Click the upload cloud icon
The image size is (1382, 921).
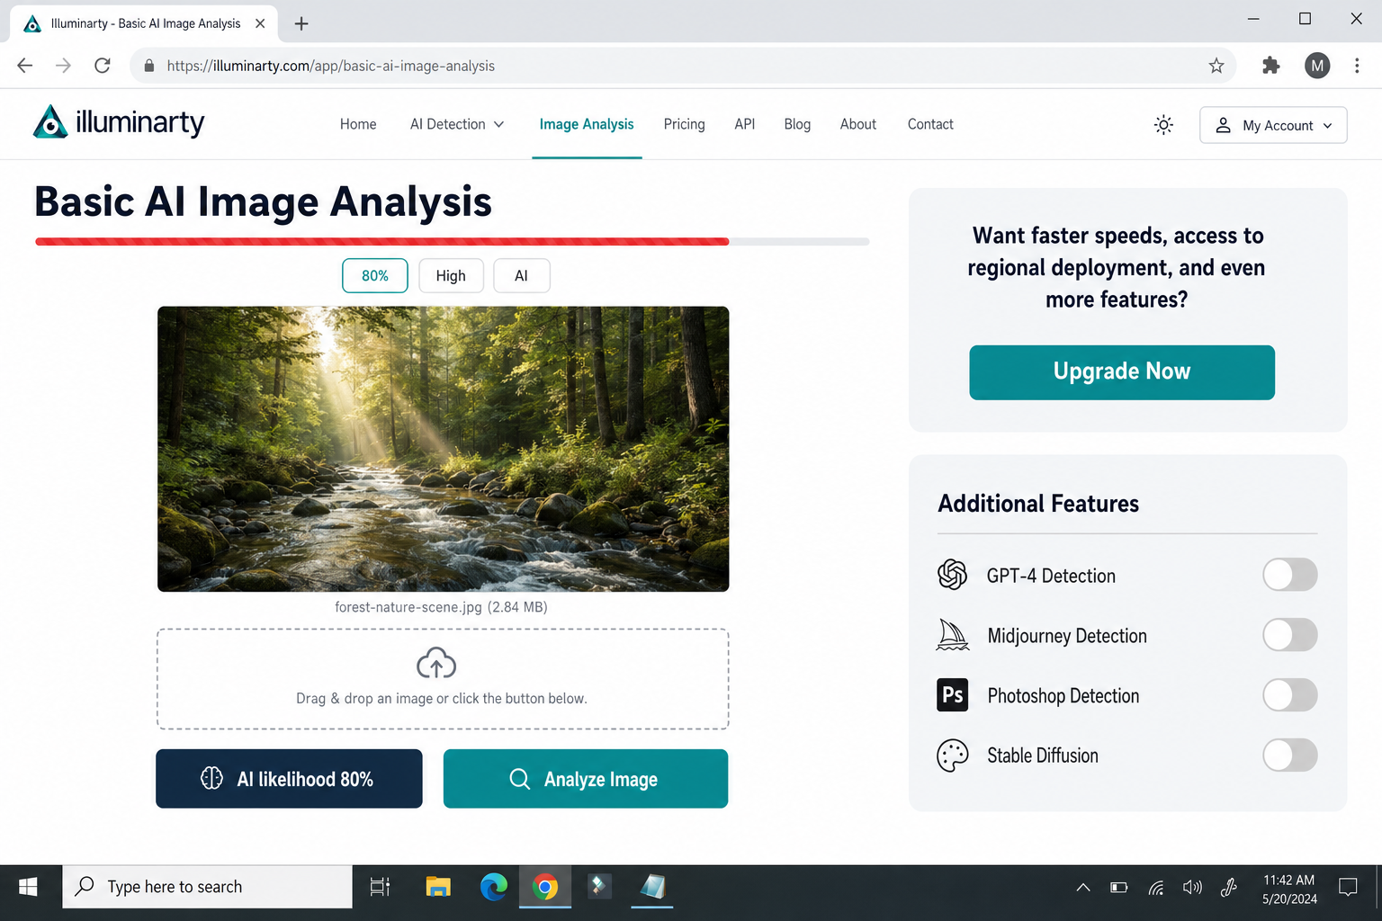[436, 664]
